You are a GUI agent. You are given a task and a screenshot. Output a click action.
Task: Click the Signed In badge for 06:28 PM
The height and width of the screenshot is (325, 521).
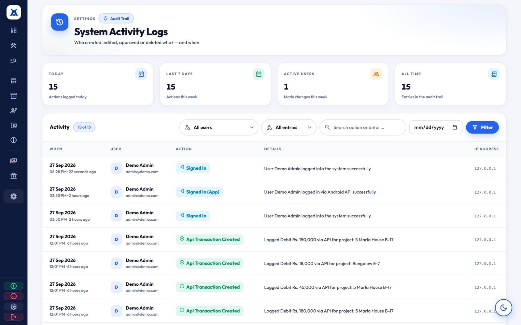(x=193, y=168)
